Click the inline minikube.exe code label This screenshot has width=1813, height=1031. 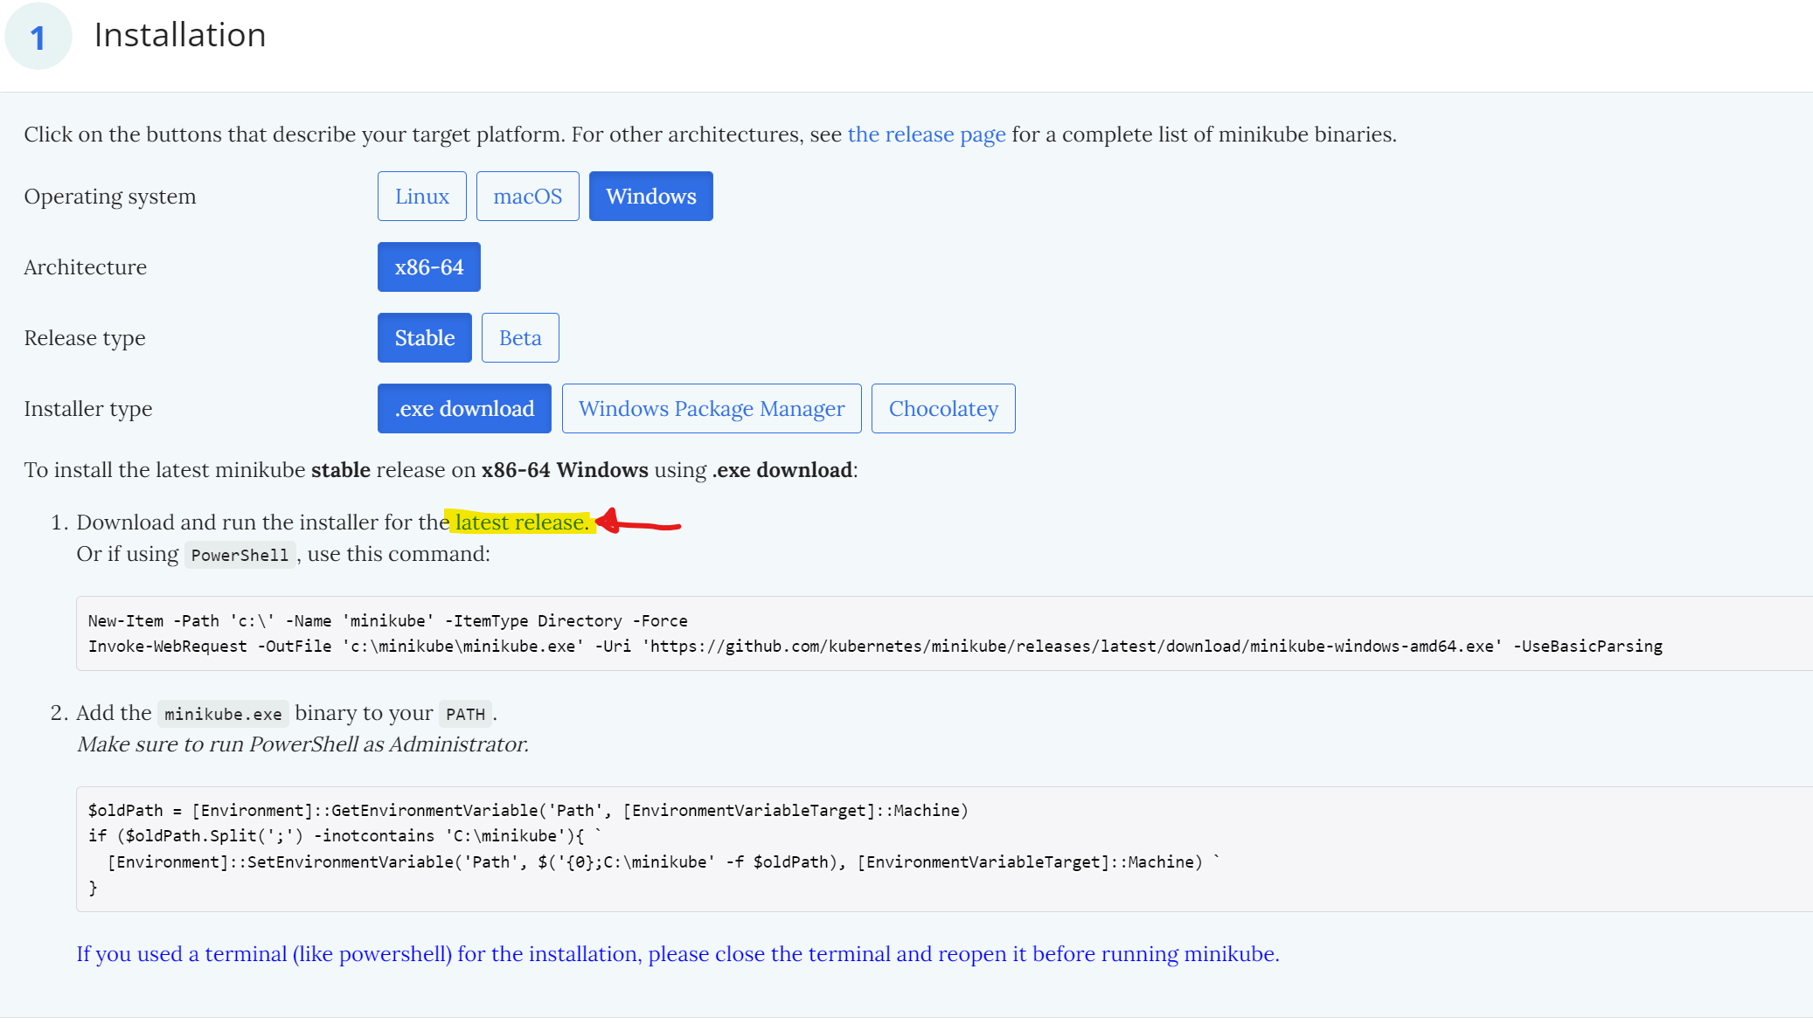click(223, 715)
